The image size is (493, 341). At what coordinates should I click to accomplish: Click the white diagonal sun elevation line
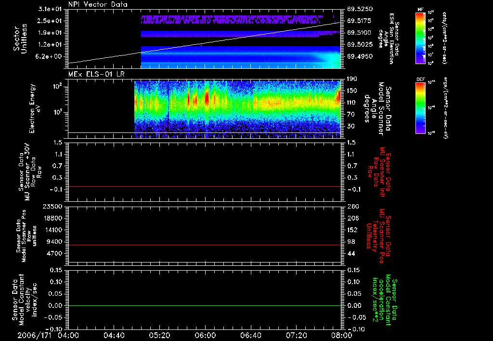(x=204, y=43)
